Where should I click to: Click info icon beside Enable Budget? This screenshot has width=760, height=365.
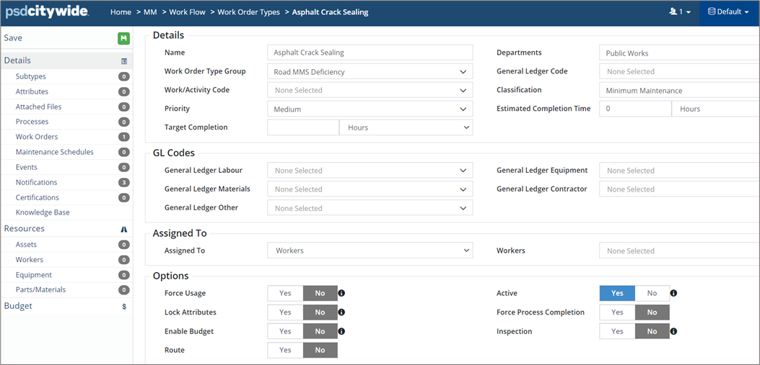[342, 332]
